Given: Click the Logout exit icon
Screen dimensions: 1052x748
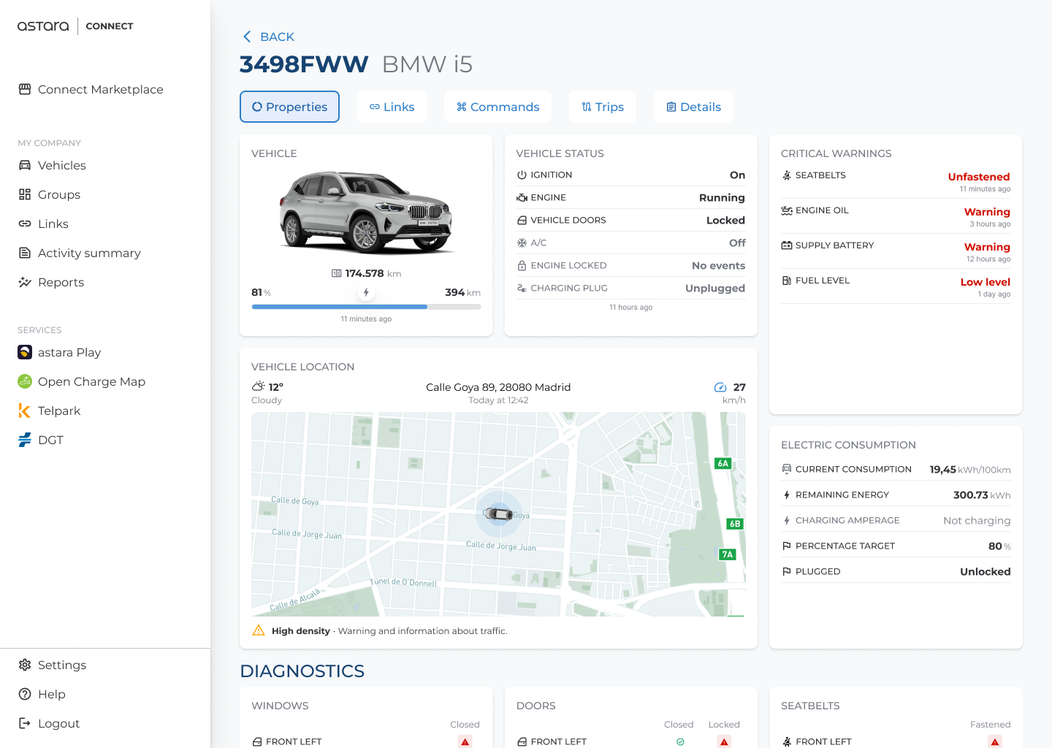Looking at the screenshot, I should [25, 723].
